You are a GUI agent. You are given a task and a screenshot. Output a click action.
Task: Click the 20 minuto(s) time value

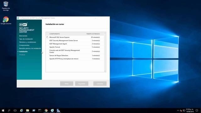coord(95,37)
